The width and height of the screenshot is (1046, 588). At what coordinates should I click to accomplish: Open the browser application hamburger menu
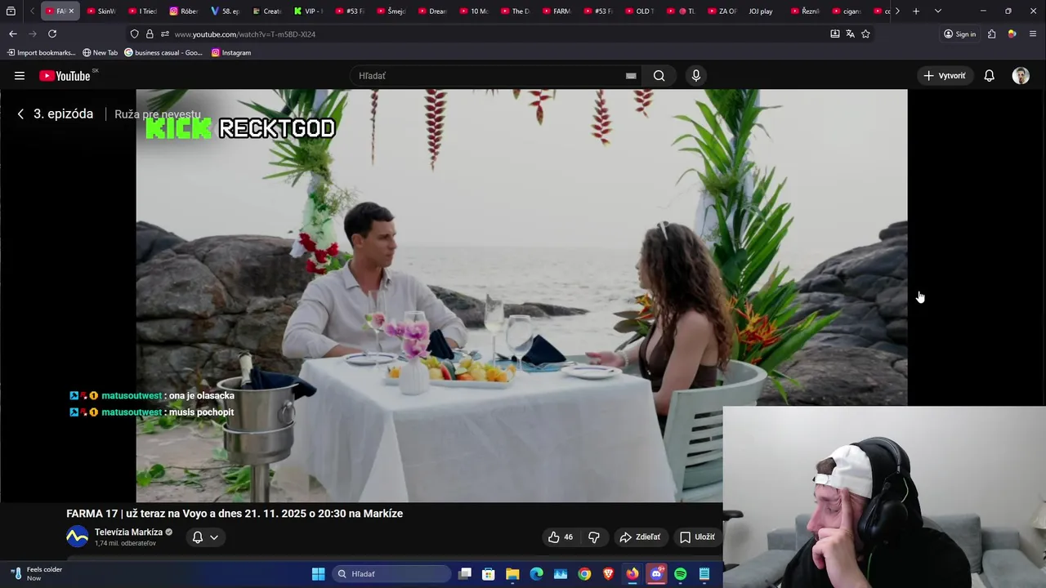1033,34
